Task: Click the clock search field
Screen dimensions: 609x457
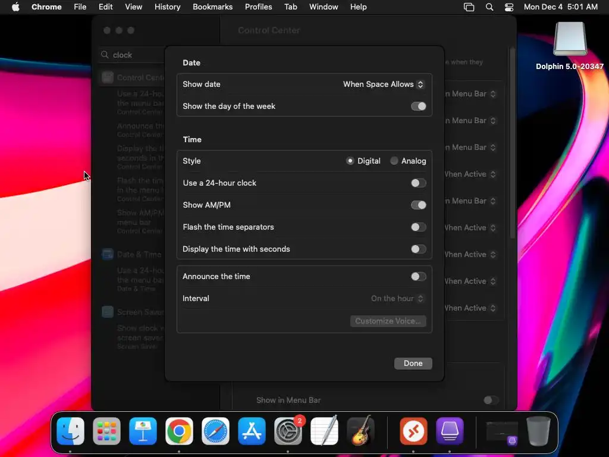Action: click(x=132, y=55)
